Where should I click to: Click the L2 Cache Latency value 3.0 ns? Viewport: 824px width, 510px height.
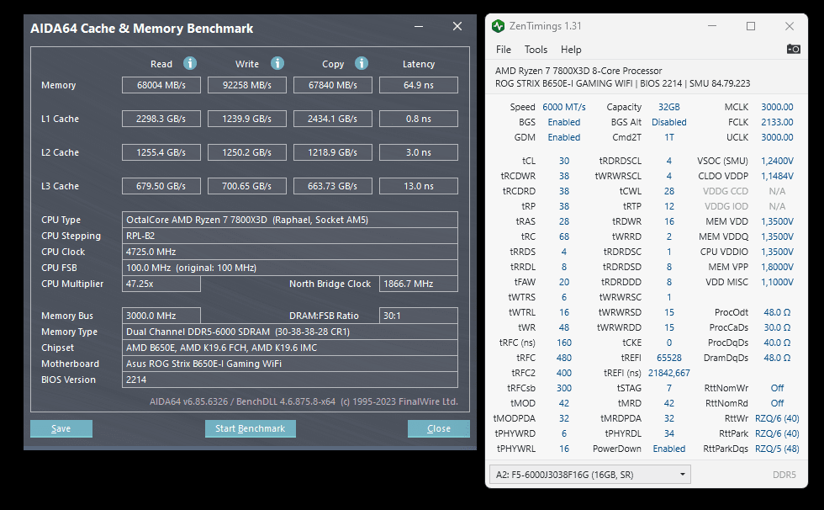pos(419,152)
